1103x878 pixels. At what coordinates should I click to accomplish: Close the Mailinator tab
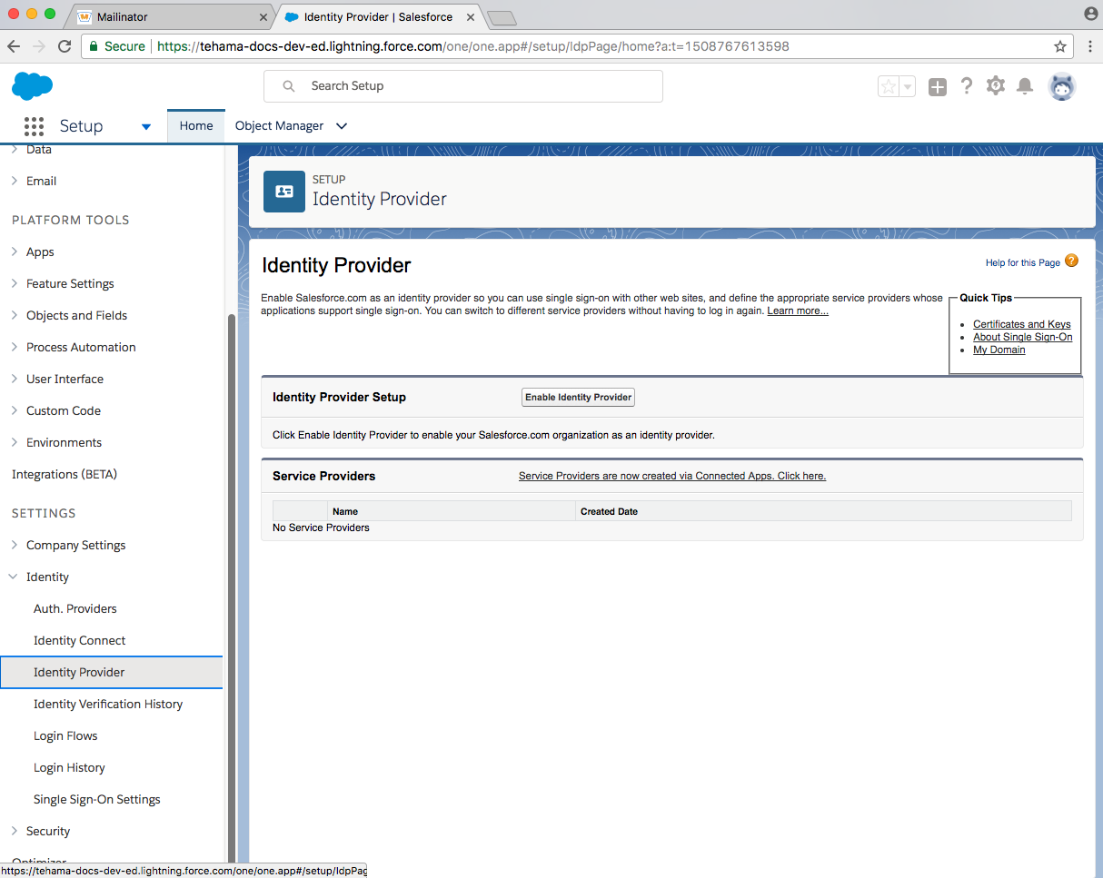(263, 17)
